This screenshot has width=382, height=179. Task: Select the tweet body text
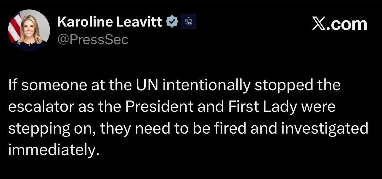coord(189,118)
